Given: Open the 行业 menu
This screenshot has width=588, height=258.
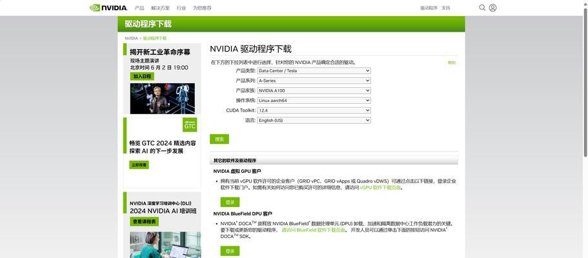Looking at the screenshot, I should 181,8.
